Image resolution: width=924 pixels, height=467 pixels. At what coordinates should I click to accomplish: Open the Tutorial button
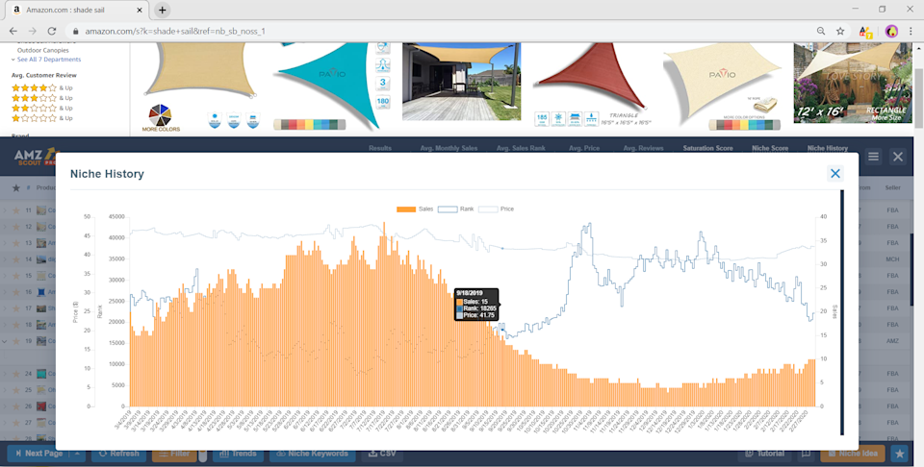[x=765, y=454]
